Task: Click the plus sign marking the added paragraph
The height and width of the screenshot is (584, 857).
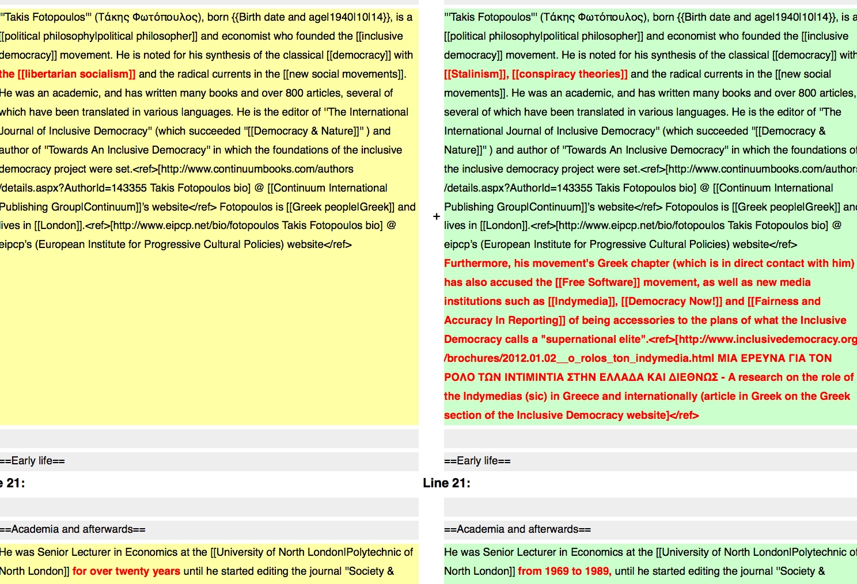Action: pos(437,217)
